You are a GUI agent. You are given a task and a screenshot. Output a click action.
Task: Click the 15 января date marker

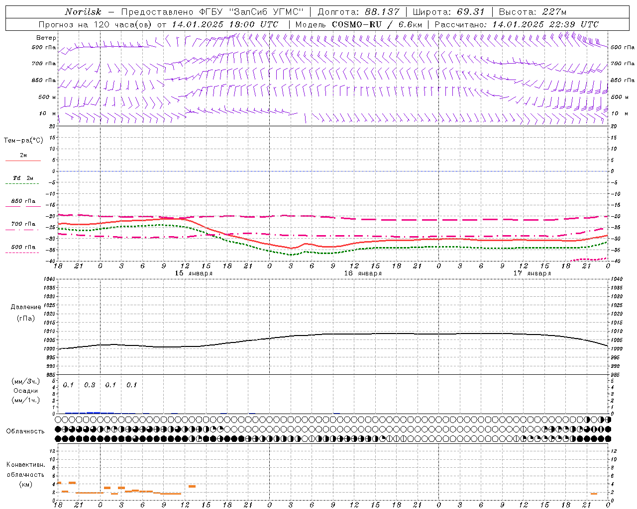[194, 273]
